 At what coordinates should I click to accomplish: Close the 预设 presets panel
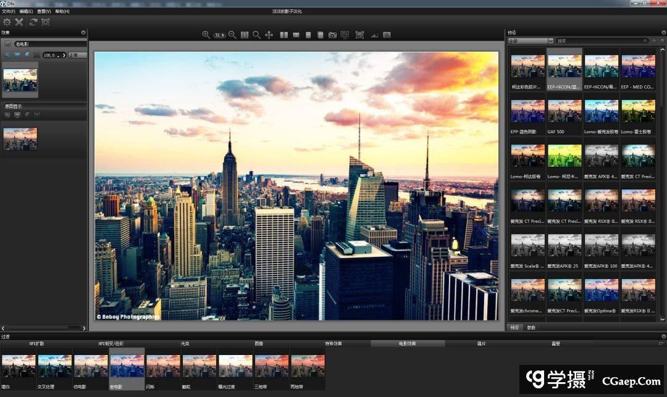pyautogui.click(x=662, y=32)
